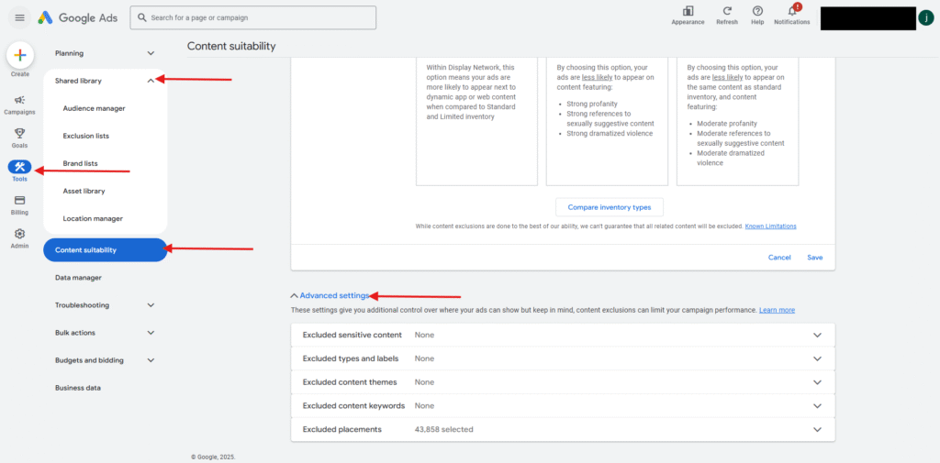Image resolution: width=940 pixels, height=463 pixels.
Task: Open the Campaigns section
Action: tap(20, 105)
